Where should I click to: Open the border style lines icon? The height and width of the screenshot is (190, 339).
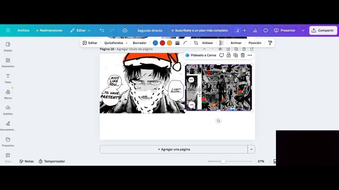(x=177, y=43)
